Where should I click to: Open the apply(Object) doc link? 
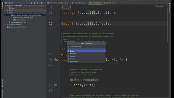(109, 36)
